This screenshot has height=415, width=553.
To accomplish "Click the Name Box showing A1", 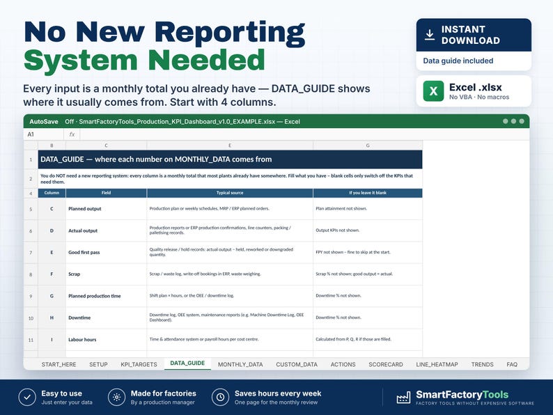I will click(44, 134).
